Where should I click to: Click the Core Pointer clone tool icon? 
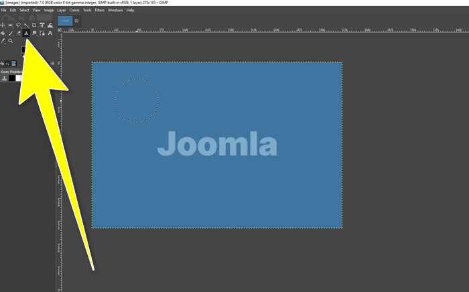pyautogui.click(x=4, y=78)
